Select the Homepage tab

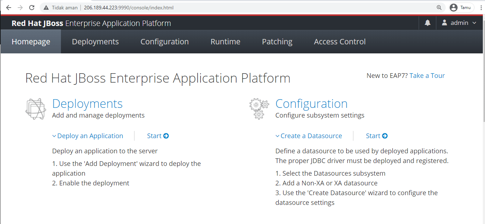click(x=31, y=42)
